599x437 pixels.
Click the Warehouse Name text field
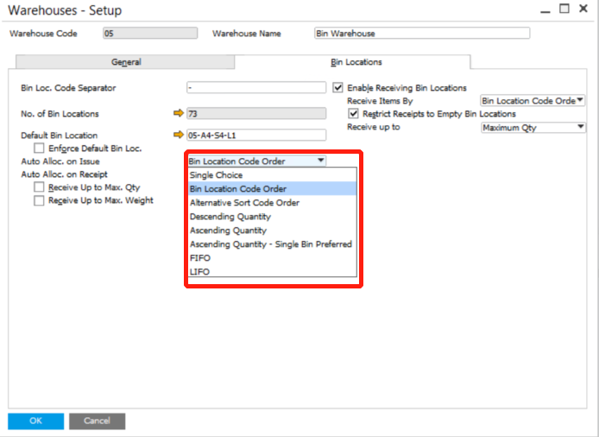[421, 34]
